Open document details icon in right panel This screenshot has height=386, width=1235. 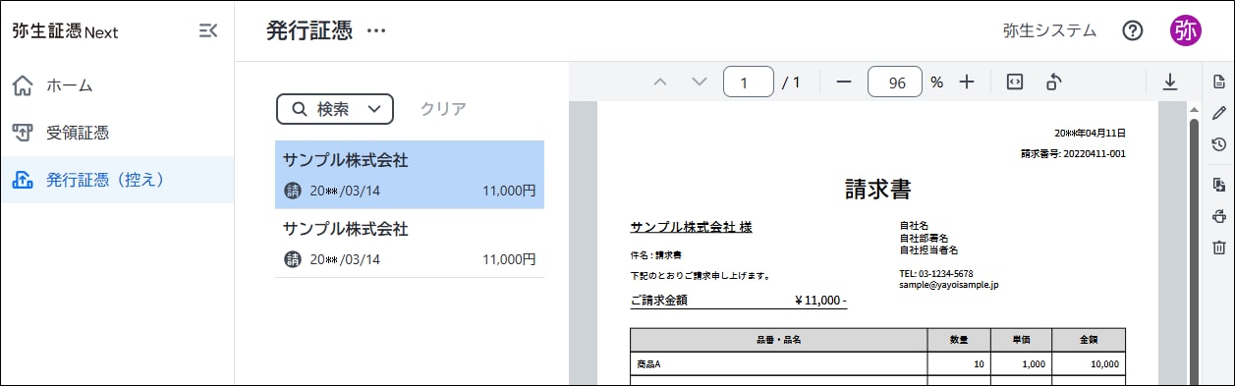click(x=1219, y=81)
